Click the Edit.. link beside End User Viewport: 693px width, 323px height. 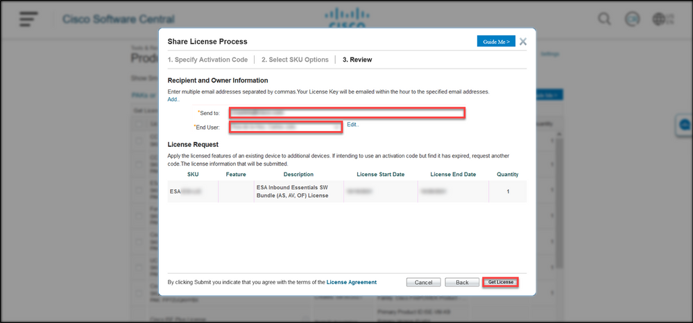pos(353,125)
